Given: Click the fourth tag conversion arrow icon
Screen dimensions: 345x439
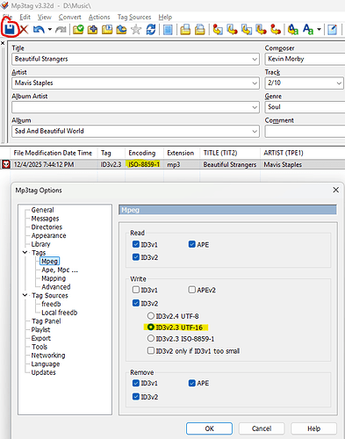Looking at the screenshot, I should pyautogui.click(x=261, y=29).
